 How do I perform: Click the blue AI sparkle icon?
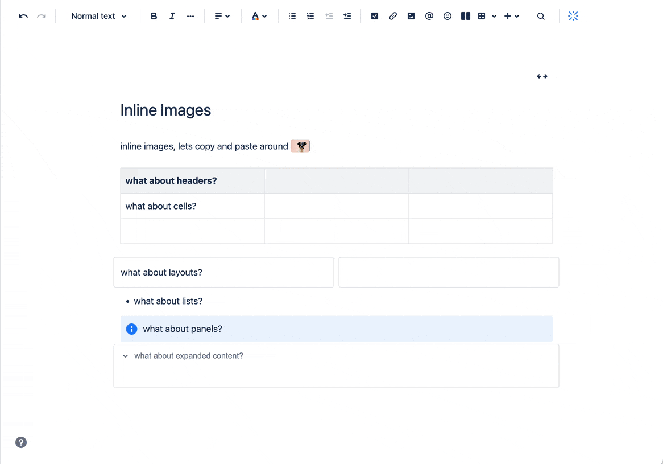click(x=573, y=16)
